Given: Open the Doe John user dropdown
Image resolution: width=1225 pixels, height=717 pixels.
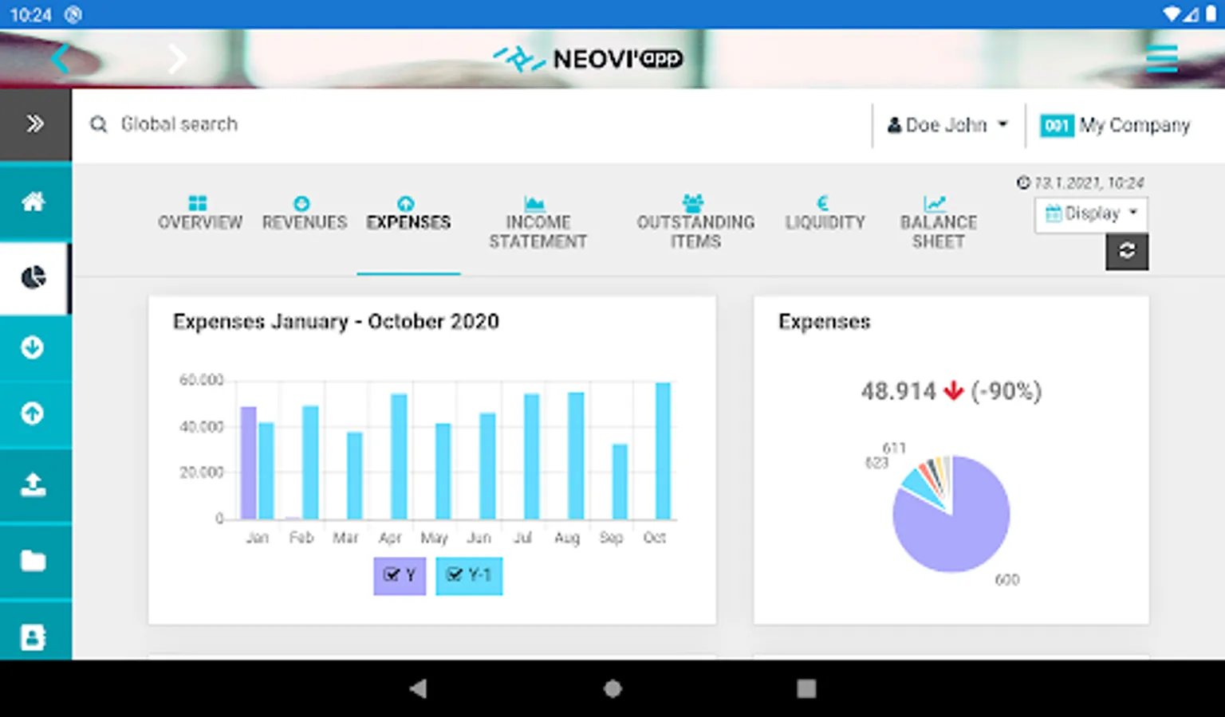Looking at the screenshot, I should coord(947,125).
